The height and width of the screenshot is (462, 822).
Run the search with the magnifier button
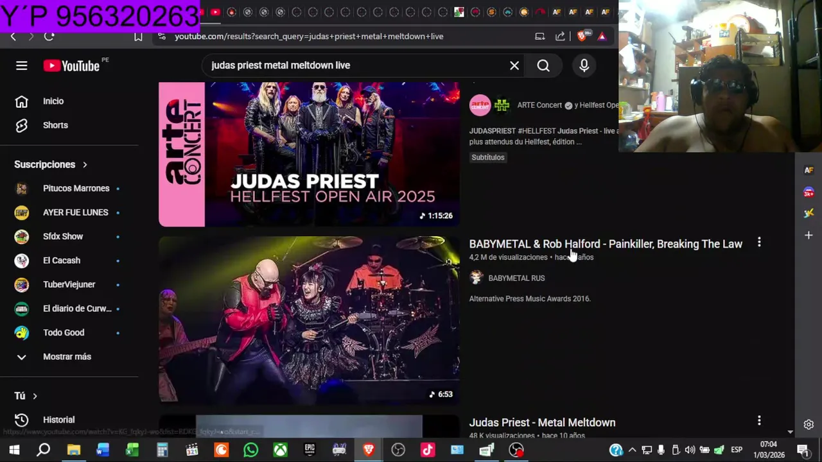[x=543, y=65]
